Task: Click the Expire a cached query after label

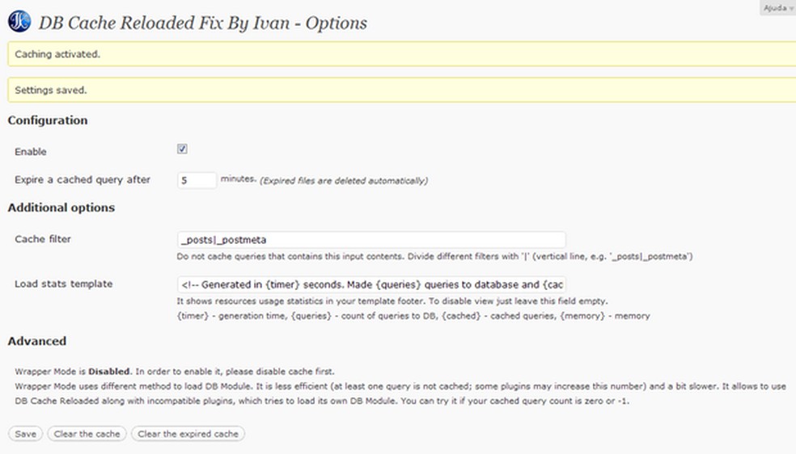Action: [83, 179]
